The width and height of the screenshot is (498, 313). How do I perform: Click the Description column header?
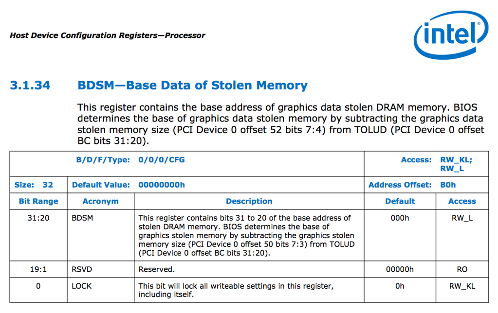249,201
